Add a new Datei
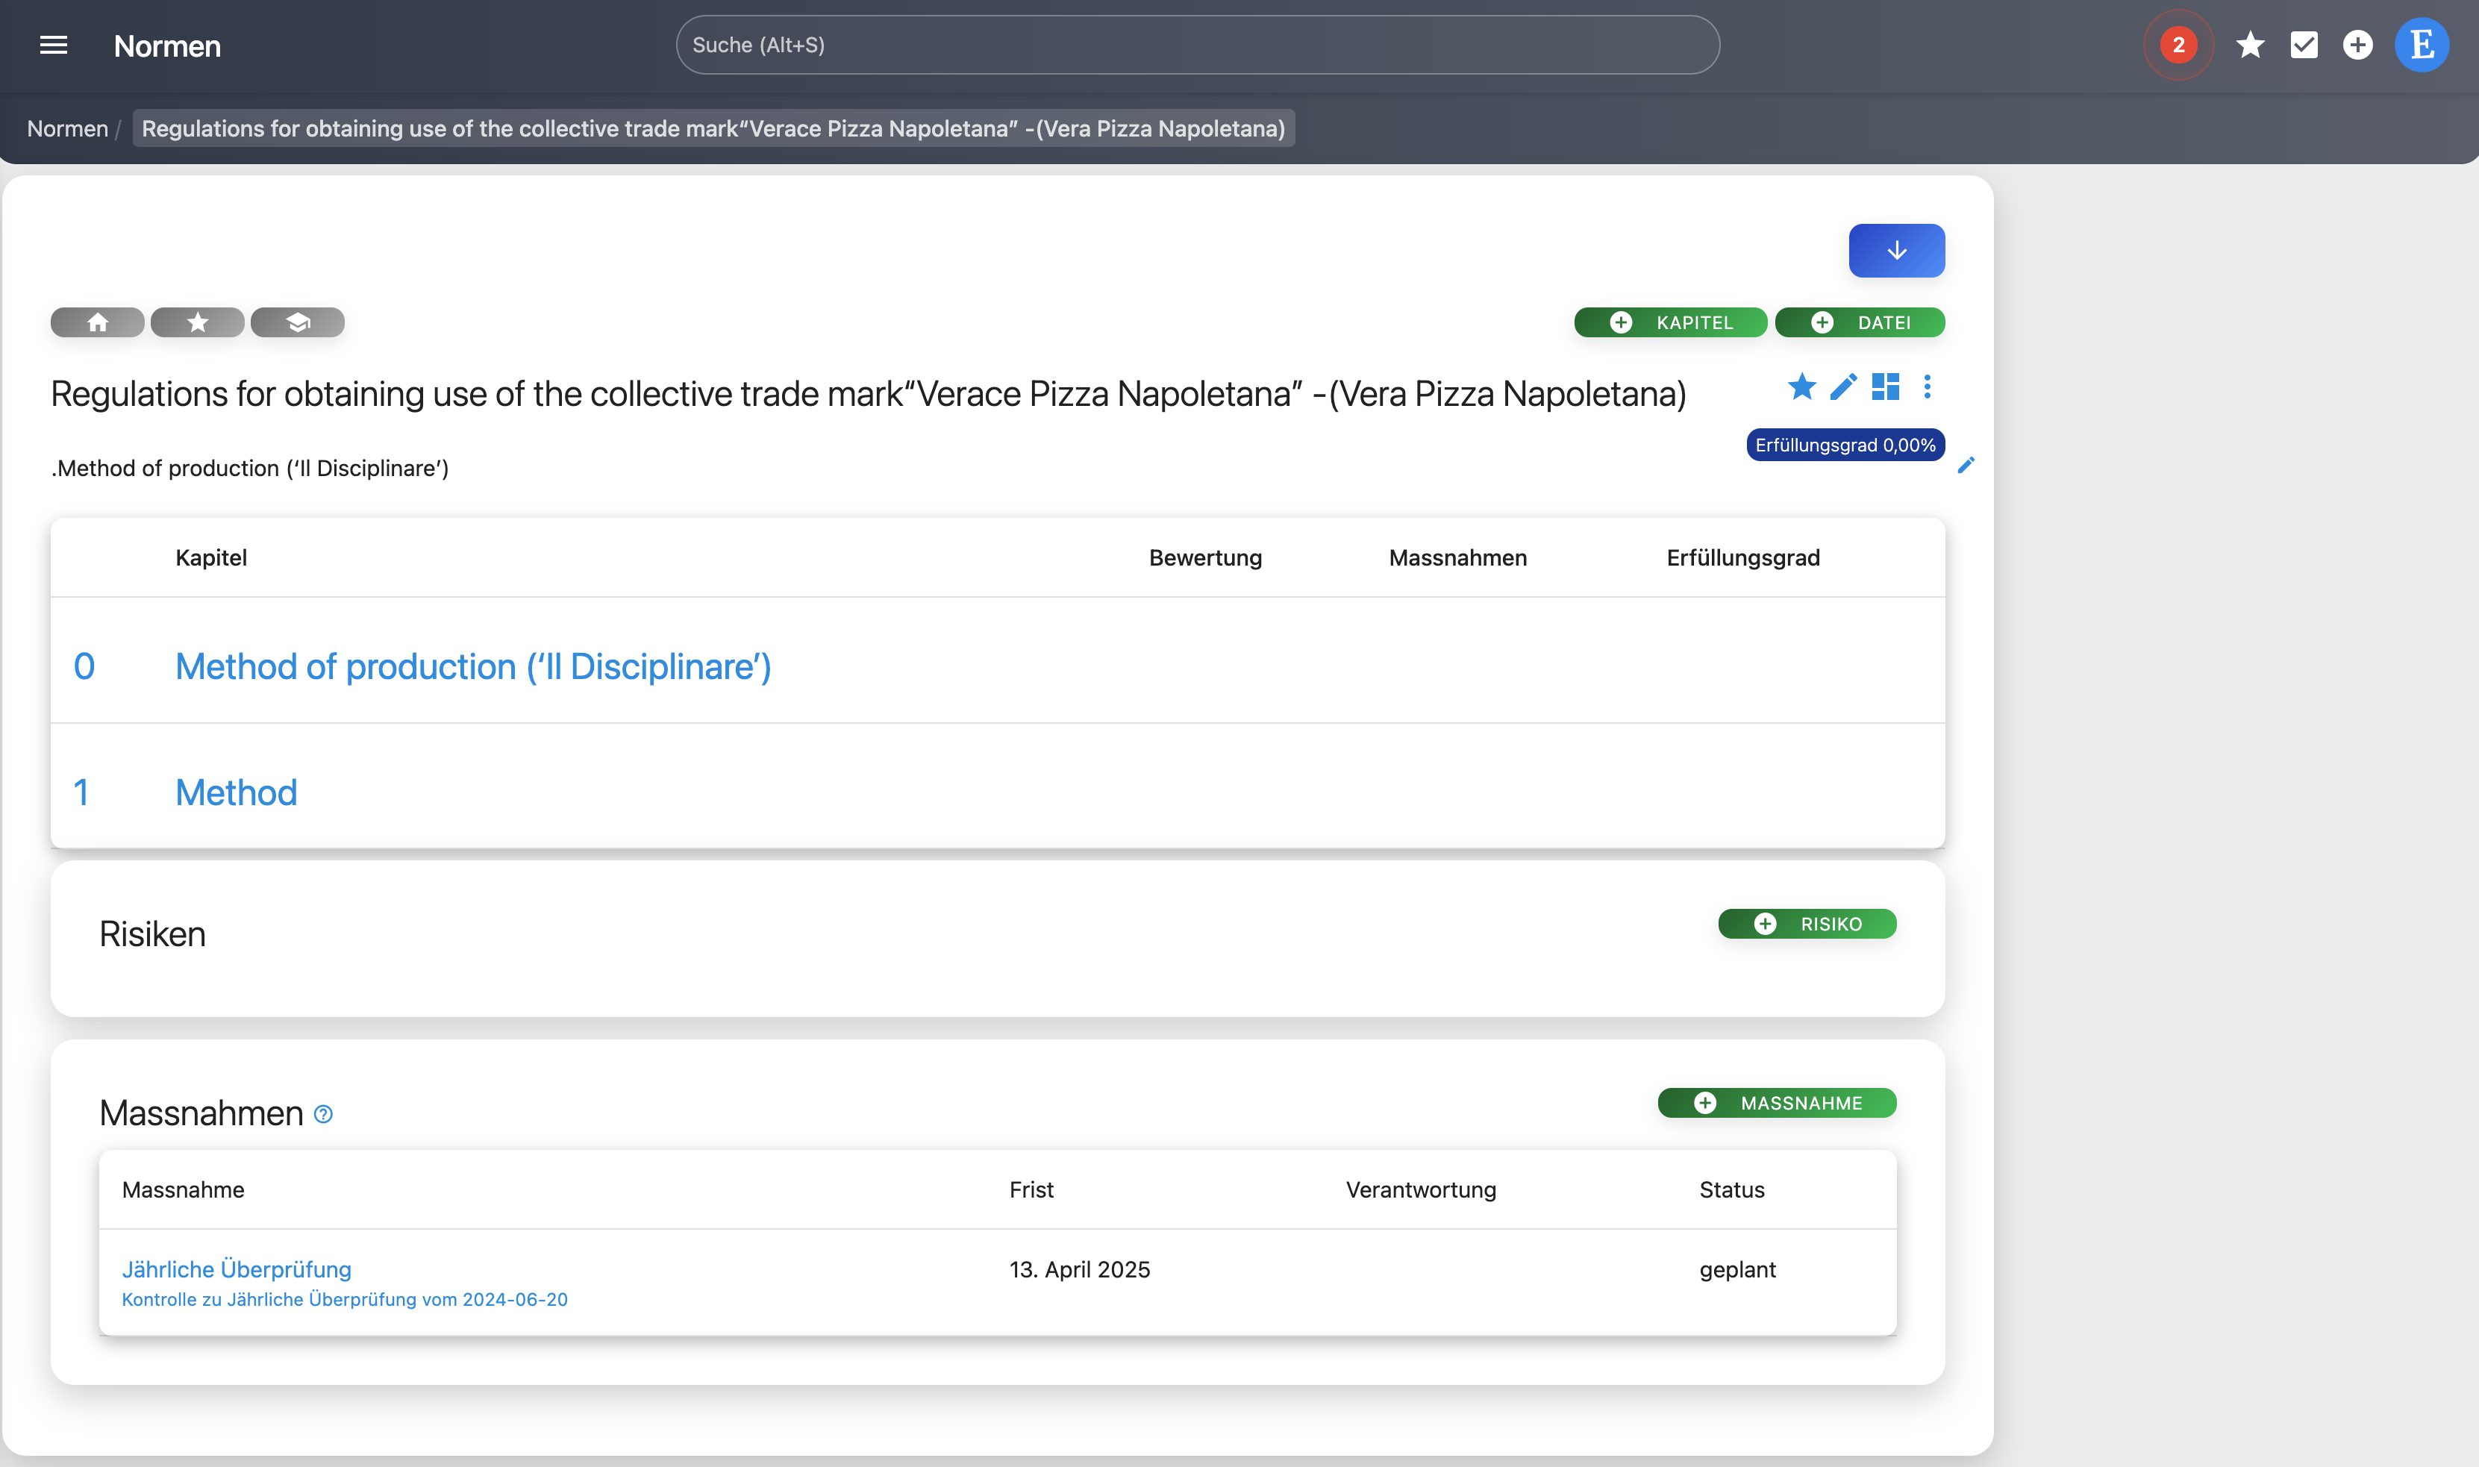Image resolution: width=2479 pixels, height=1467 pixels. [x=1860, y=322]
